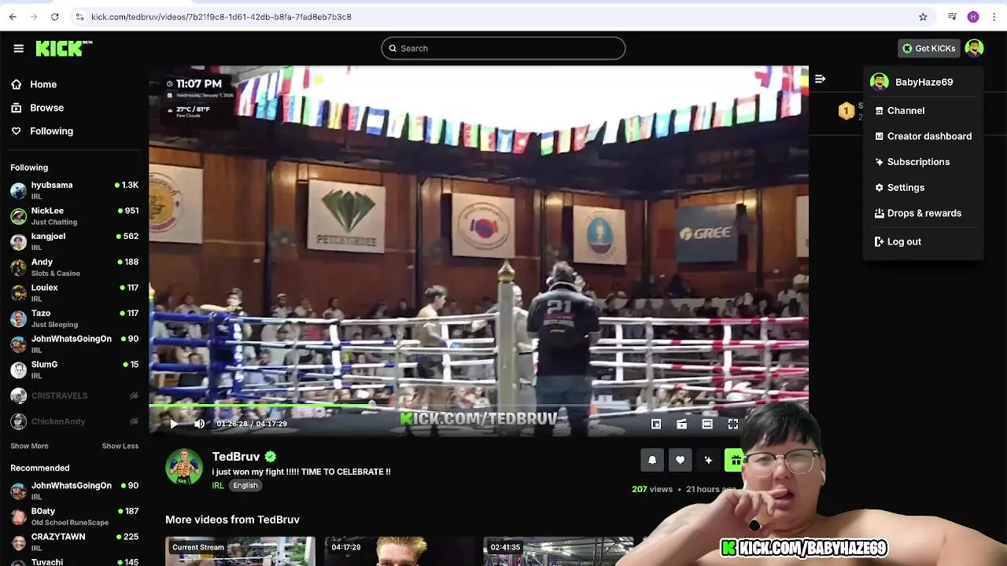Image resolution: width=1007 pixels, height=566 pixels.
Task: Open the hamburger sidebar menu
Action: click(18, 48)
